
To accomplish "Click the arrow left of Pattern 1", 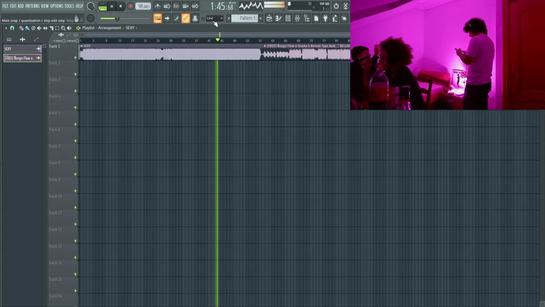I will [x=229, y=18].
